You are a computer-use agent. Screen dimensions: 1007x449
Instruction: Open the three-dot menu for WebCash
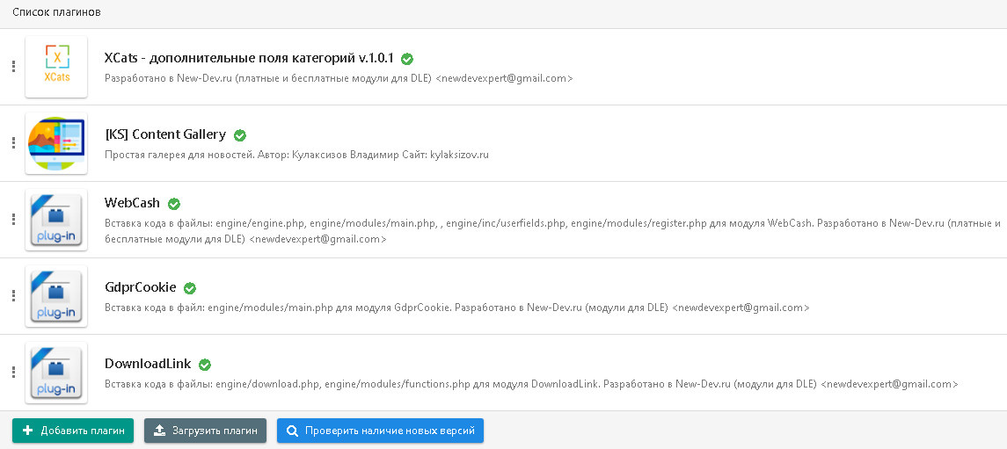click(13, 220)
